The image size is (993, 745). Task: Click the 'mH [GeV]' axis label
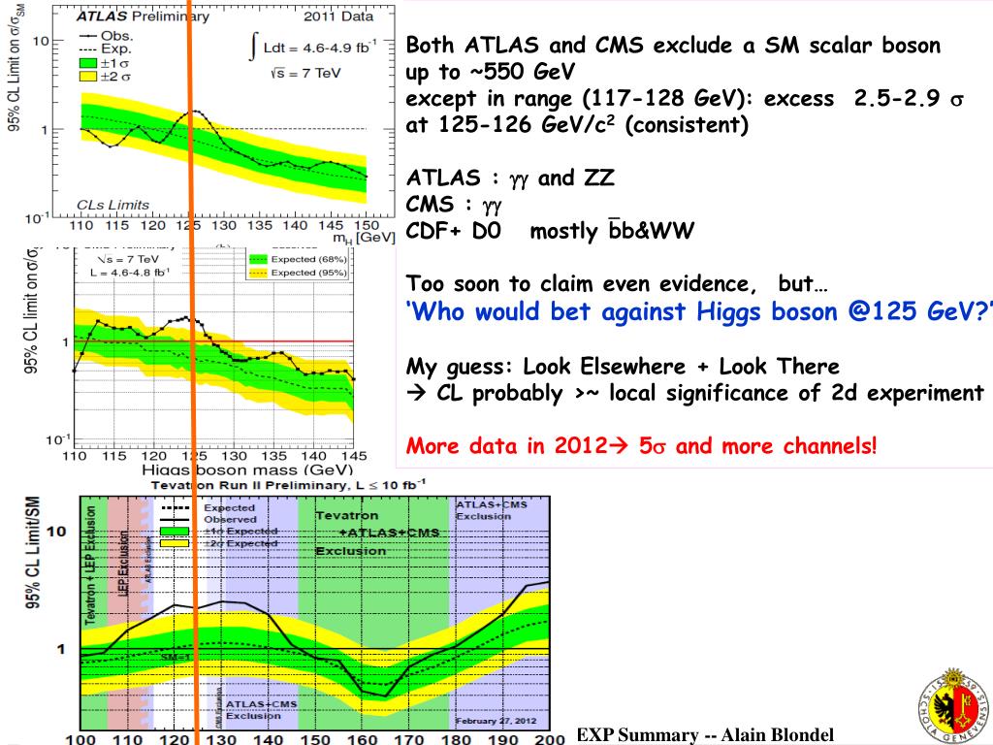364,237
